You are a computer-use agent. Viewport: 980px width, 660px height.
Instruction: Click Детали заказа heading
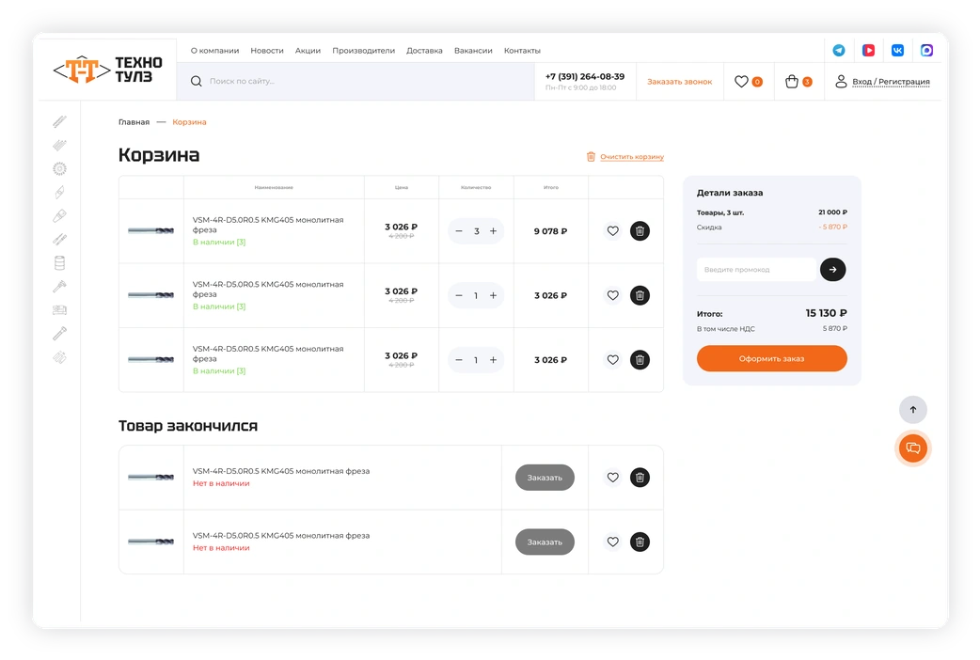(730, 193)
